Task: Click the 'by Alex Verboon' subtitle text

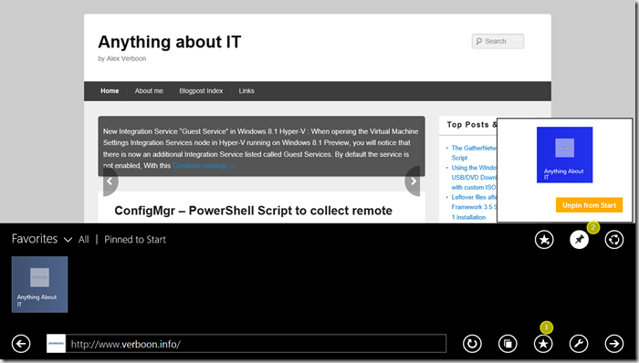Action: coord(121,58)
